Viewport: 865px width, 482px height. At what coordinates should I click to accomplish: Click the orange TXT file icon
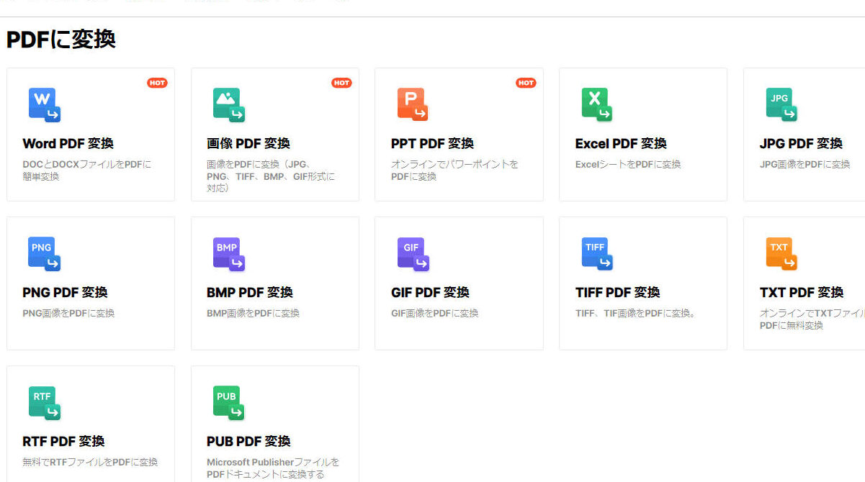tap(782, 254)
